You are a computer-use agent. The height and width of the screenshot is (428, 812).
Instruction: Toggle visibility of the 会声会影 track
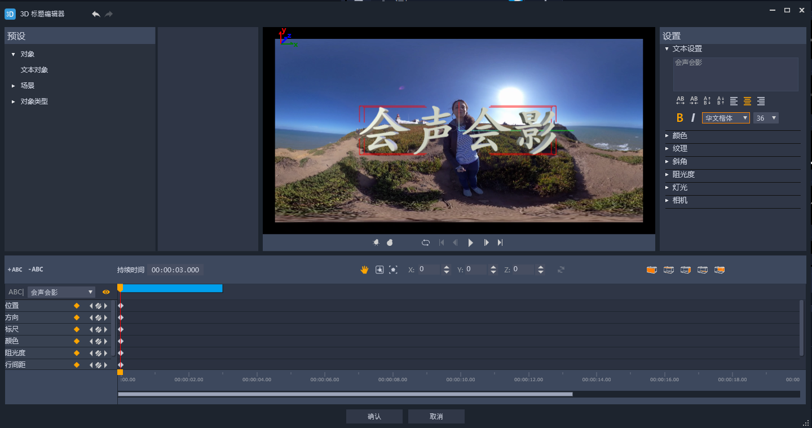coord(106,292)
